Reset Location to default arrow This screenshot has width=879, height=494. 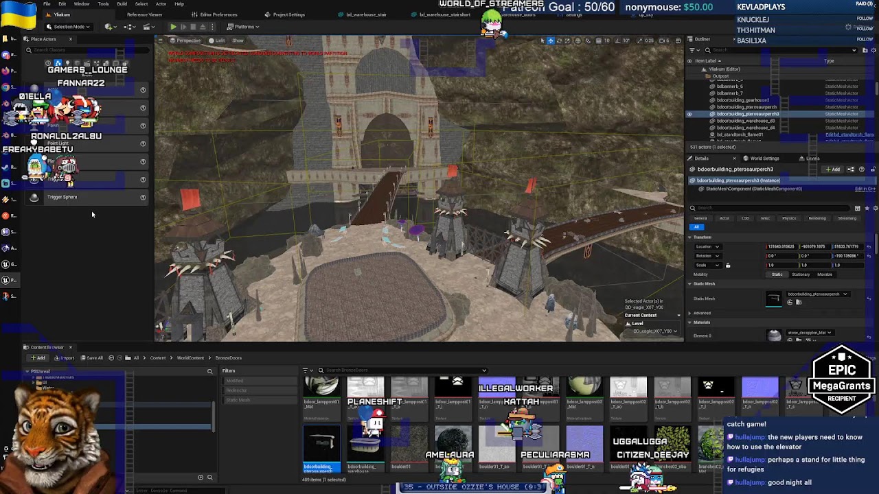(869, 246)
